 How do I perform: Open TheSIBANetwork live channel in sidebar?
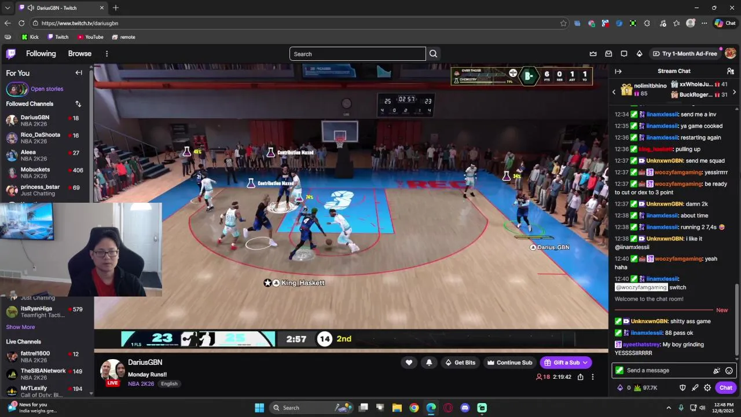45,374
